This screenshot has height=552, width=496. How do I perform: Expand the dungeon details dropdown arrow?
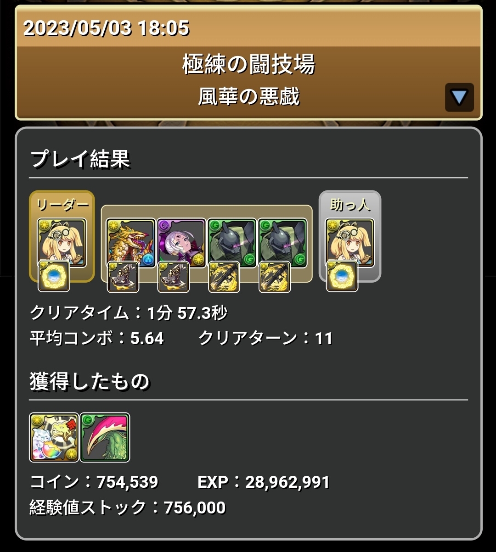(x=459, y=97)
